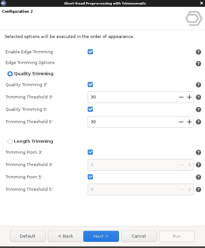
Task: Reset settings with the Default button
Action: pyautogui.click(x=28, y=236)
